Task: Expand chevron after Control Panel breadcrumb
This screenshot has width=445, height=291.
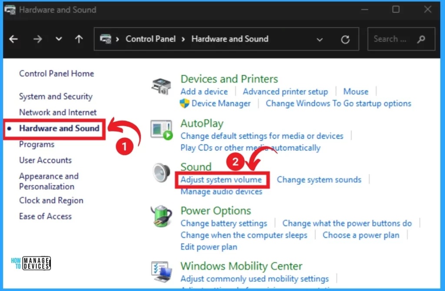Action: point(183,39)
